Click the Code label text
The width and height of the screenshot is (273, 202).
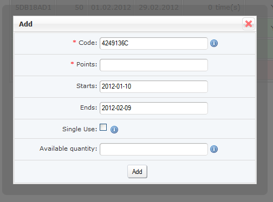click(88, 43)
